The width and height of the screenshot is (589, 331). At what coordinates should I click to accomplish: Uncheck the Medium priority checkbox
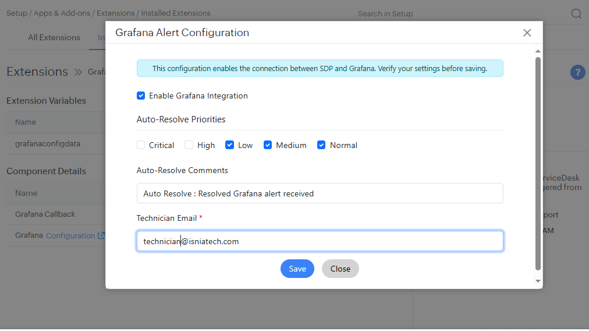click(x=268, y=145)
